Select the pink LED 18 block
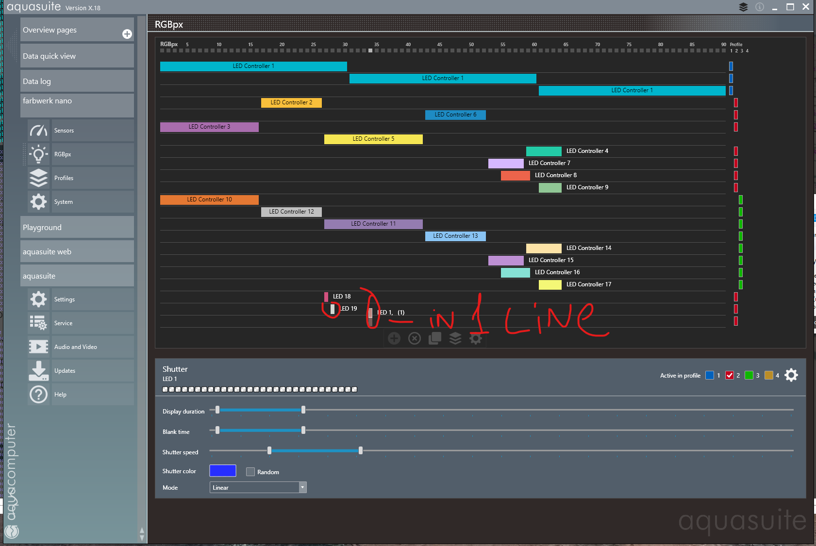This screenshot has width=816, height=546. (x=326, y=297)
